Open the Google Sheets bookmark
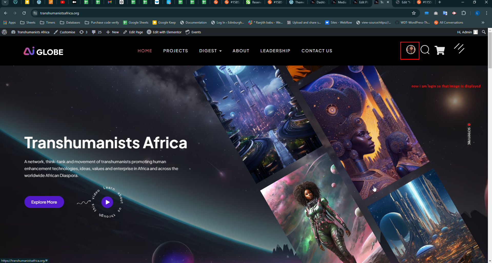Viewport: 492px width, 263px height. coord(136,23)
